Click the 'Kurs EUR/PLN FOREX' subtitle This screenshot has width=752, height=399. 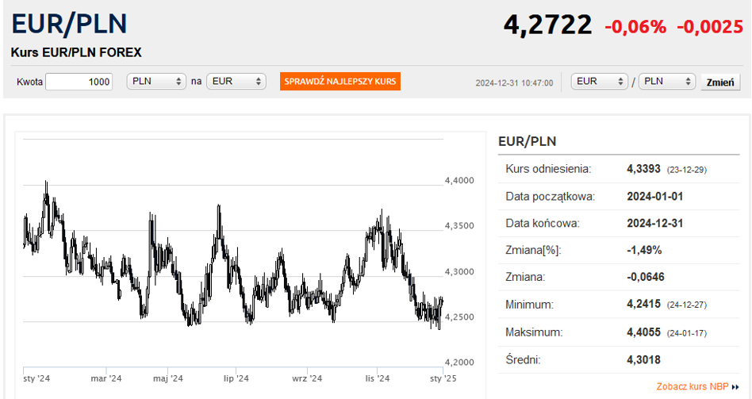pyautogui.click(x=76, y=52)
